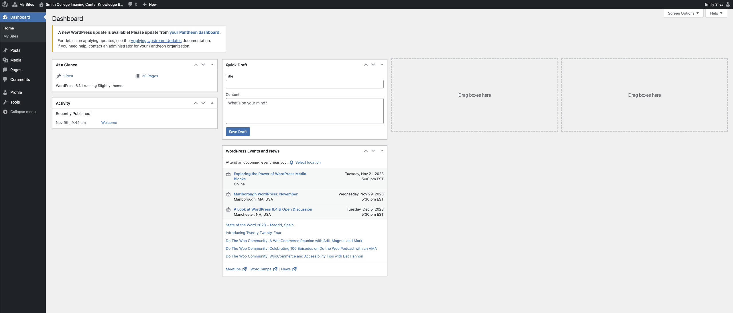Open Introducing Twenty Twenty-Four article
Image resolution: width=733 pixels, height=313 pixels.
(x=253, y=233)
